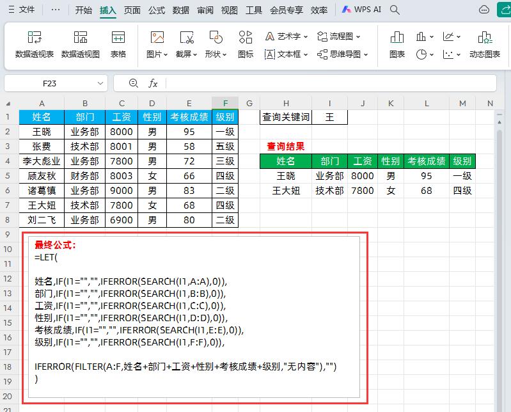The image size is (511, 412).
Task: Click the search magnifier icon in the menu bar
Action: tap(395, 10)
